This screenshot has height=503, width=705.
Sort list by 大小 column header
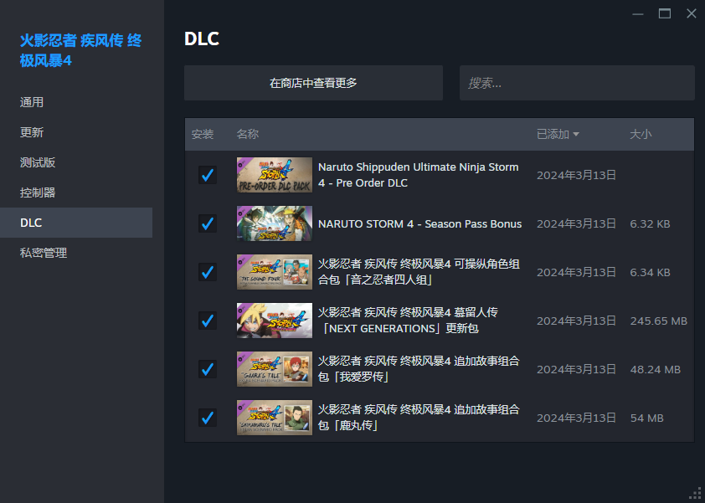(641, 134)
